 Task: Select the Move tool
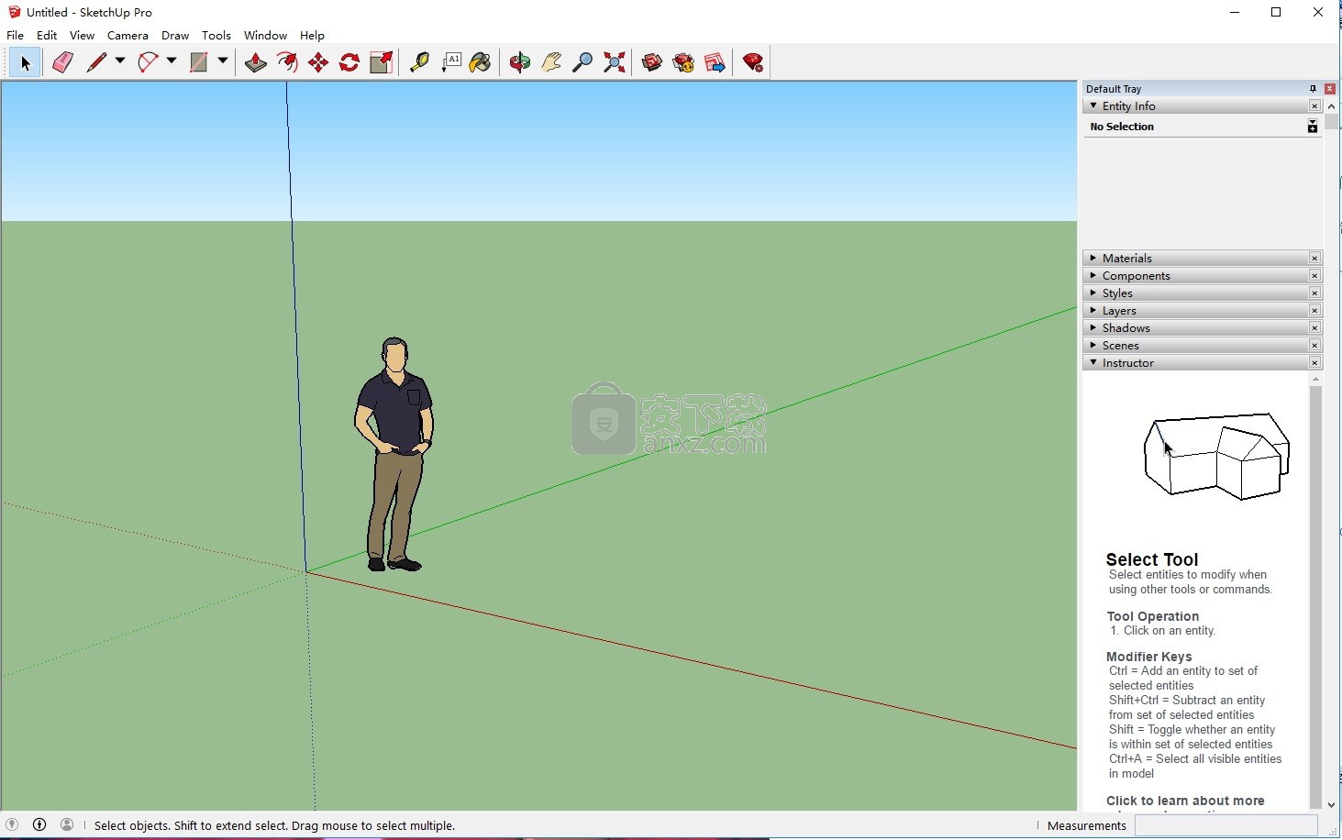pos(318,62)
